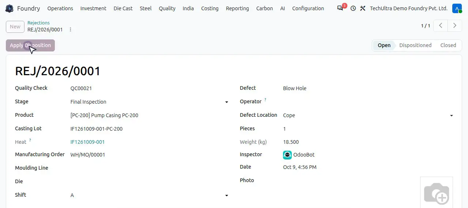Open the Quality menu
This screenshot has width=468, height=208.
[x=167, y=8]
